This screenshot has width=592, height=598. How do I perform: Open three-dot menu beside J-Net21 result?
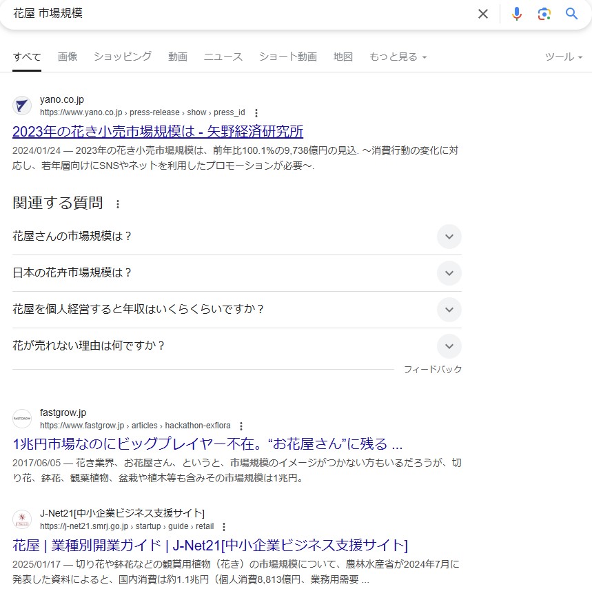coord(223,526)
